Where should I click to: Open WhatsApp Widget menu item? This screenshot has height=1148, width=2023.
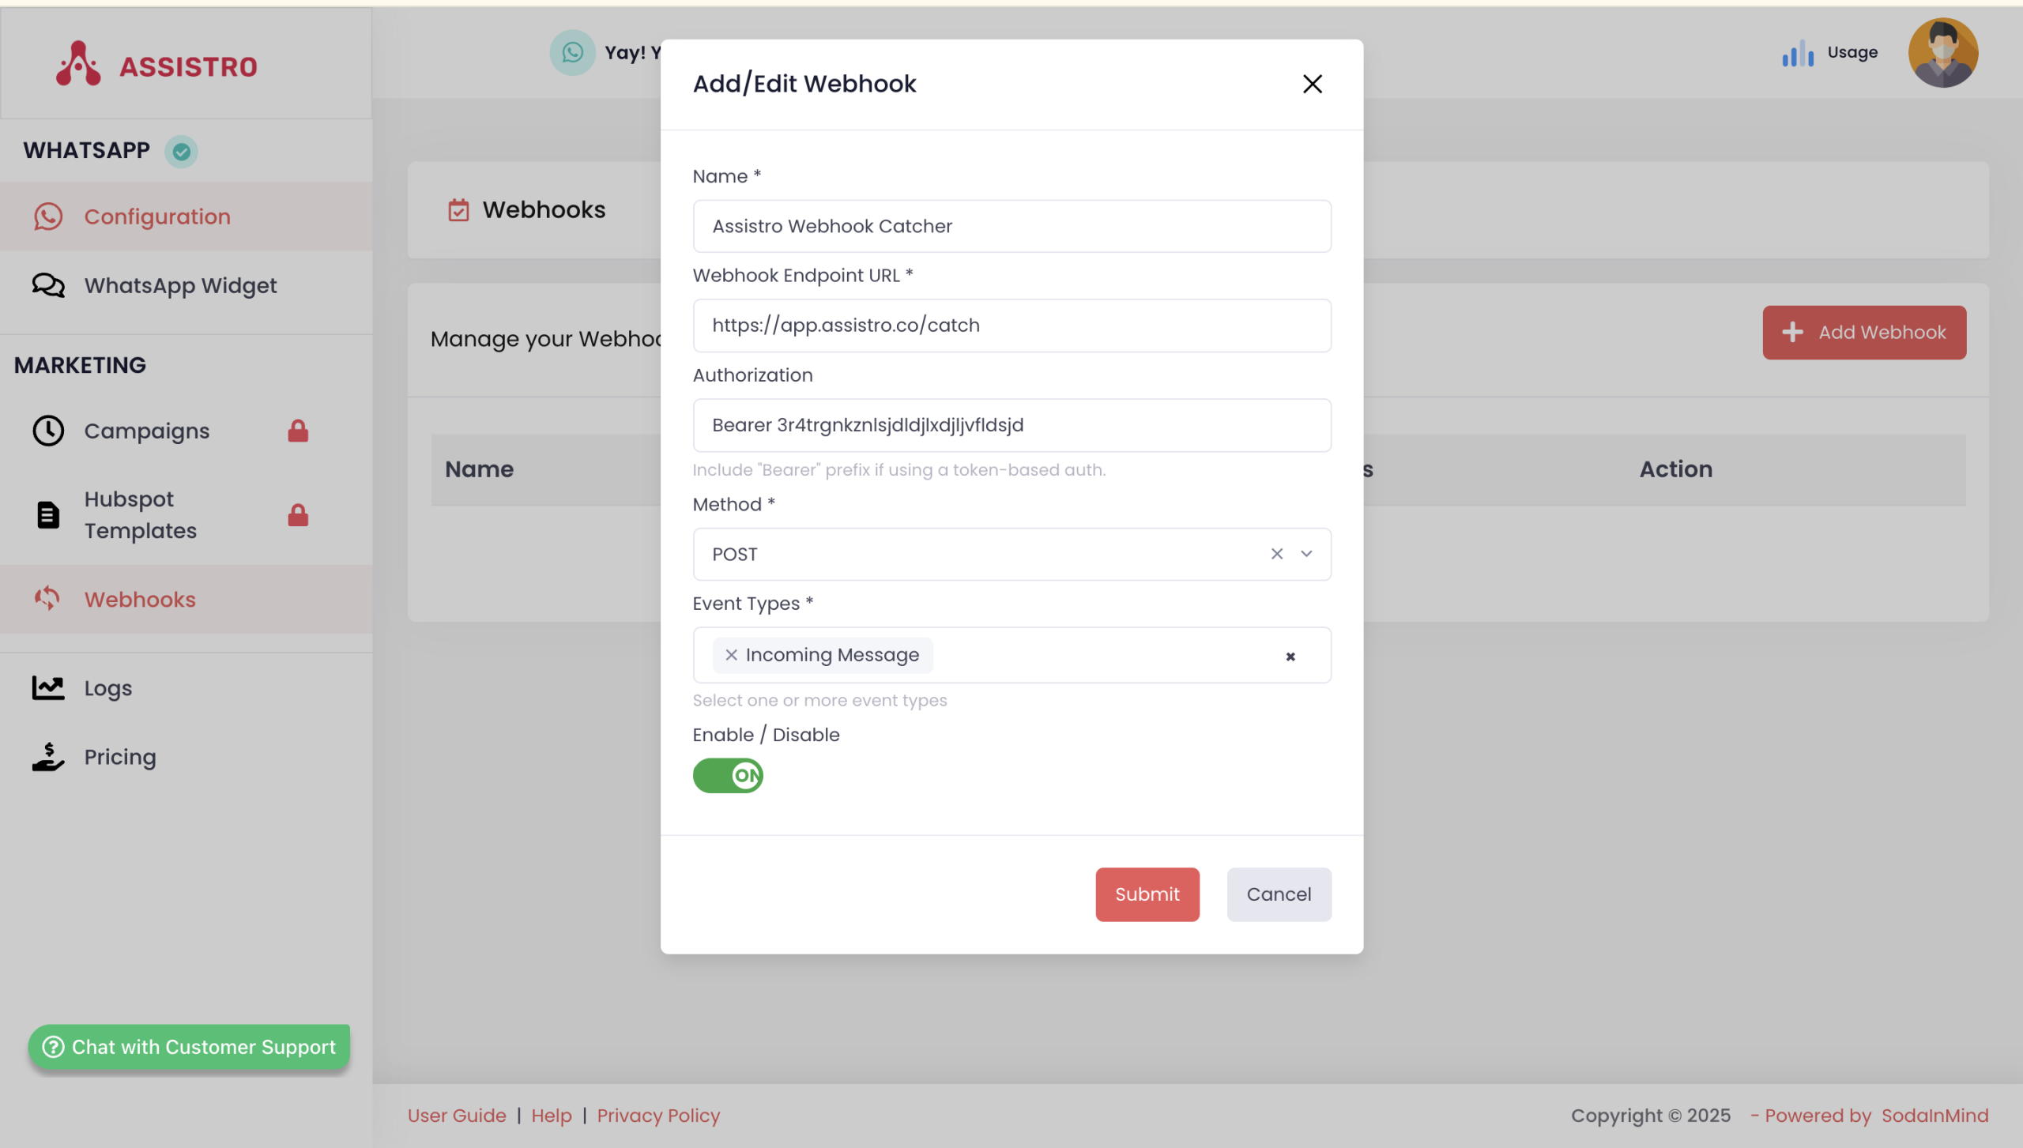tap(180, 285)
